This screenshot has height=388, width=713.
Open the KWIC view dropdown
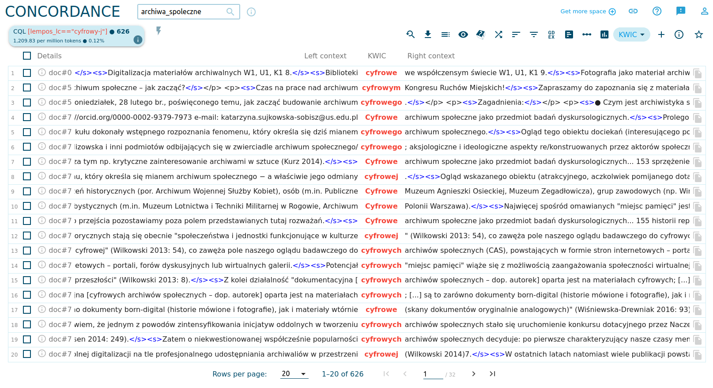pos(631,34)
